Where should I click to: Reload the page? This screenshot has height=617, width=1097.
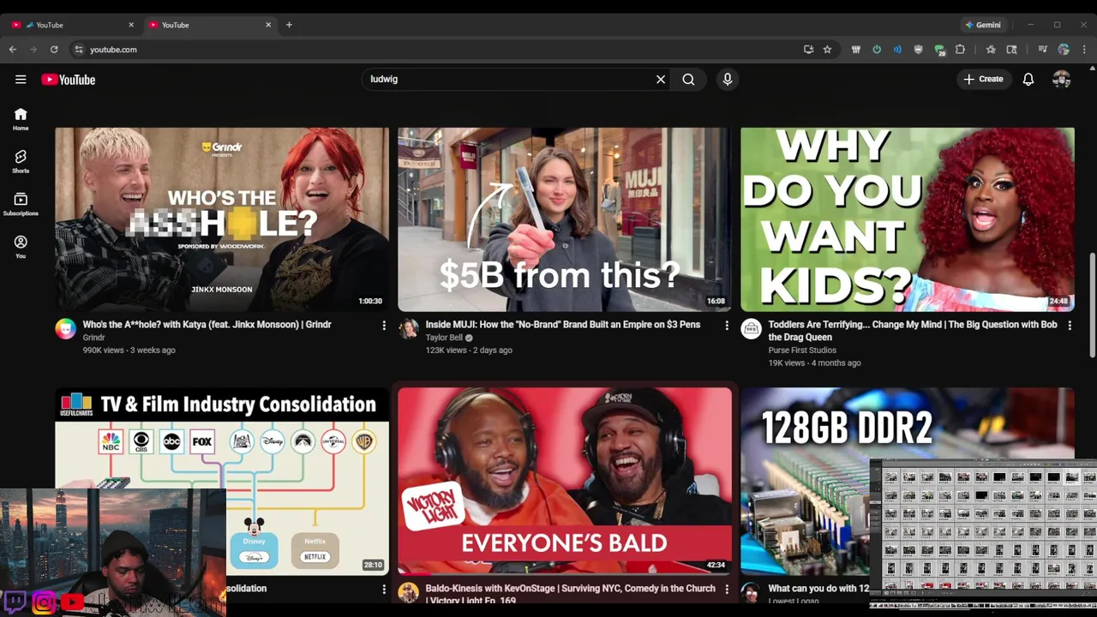point(54,50)
